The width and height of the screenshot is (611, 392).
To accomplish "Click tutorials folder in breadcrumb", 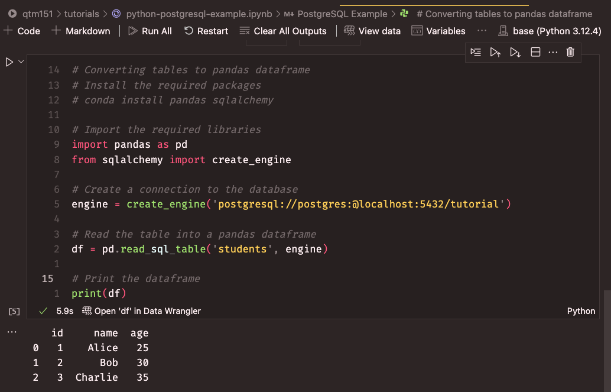I will (82, 14).
